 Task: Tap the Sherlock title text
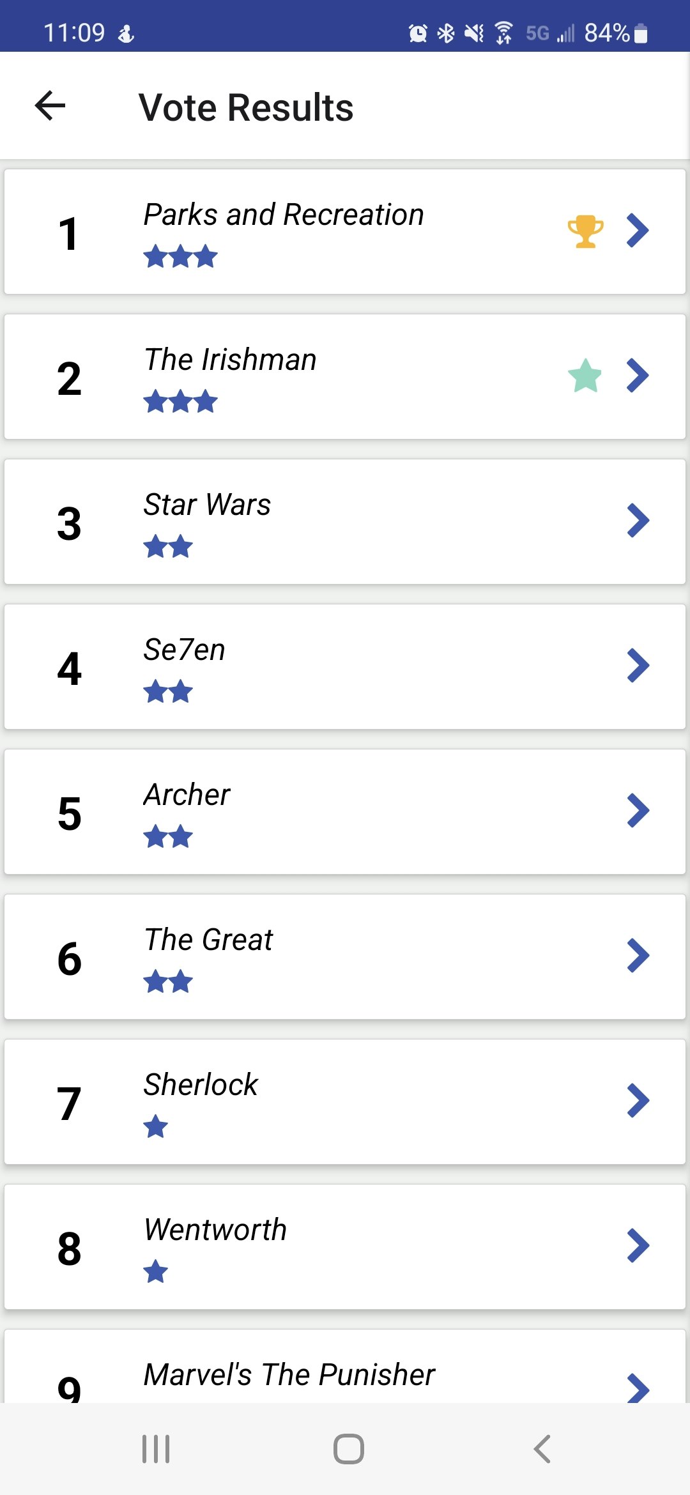(x=201, y=1084)
